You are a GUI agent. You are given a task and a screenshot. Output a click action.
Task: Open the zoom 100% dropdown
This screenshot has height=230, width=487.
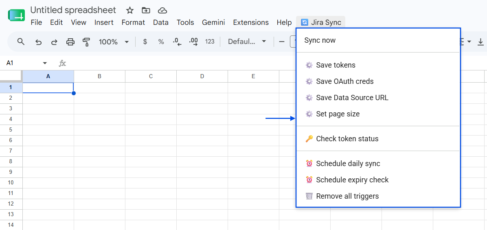click(x=114, y=42)
